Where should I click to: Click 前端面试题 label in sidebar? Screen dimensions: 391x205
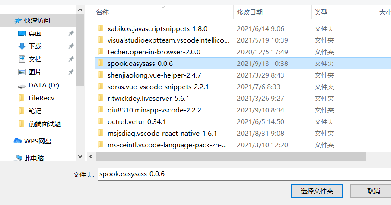click(x=45, y=124)
